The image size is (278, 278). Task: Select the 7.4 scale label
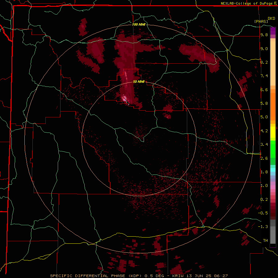tap(264, 76)
